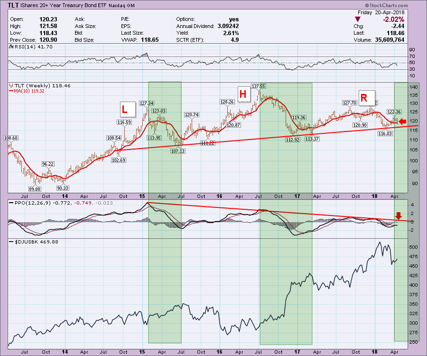Viewport: 427px width, 356px height.
Task: Click the 89.88 low price label
Action: click(x=35, y=189)
